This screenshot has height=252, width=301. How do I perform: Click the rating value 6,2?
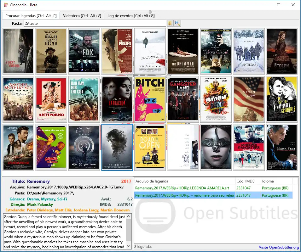[130, 199]
